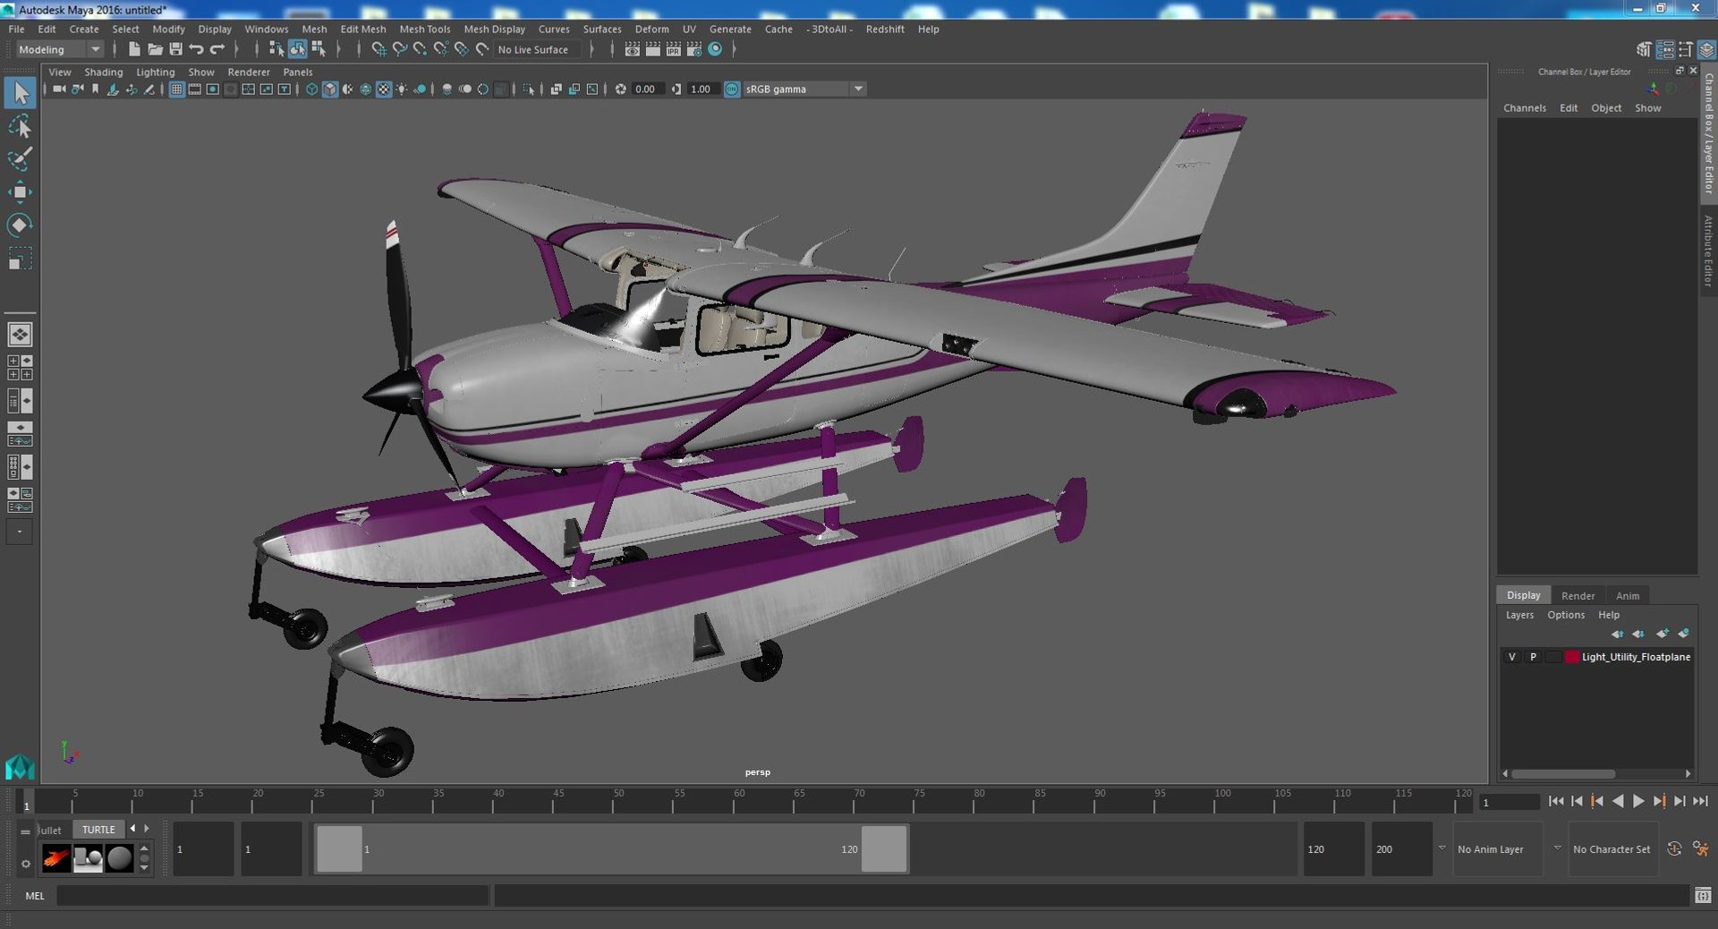Image resolution: width=1718 pixels, height=929 pixels.
Task: Click the Open Scene folder icon
Action: (155, 49)
